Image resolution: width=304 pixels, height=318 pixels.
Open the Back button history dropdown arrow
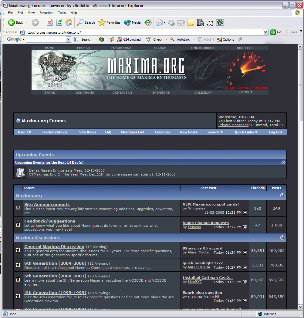click(x=27, y=22)
